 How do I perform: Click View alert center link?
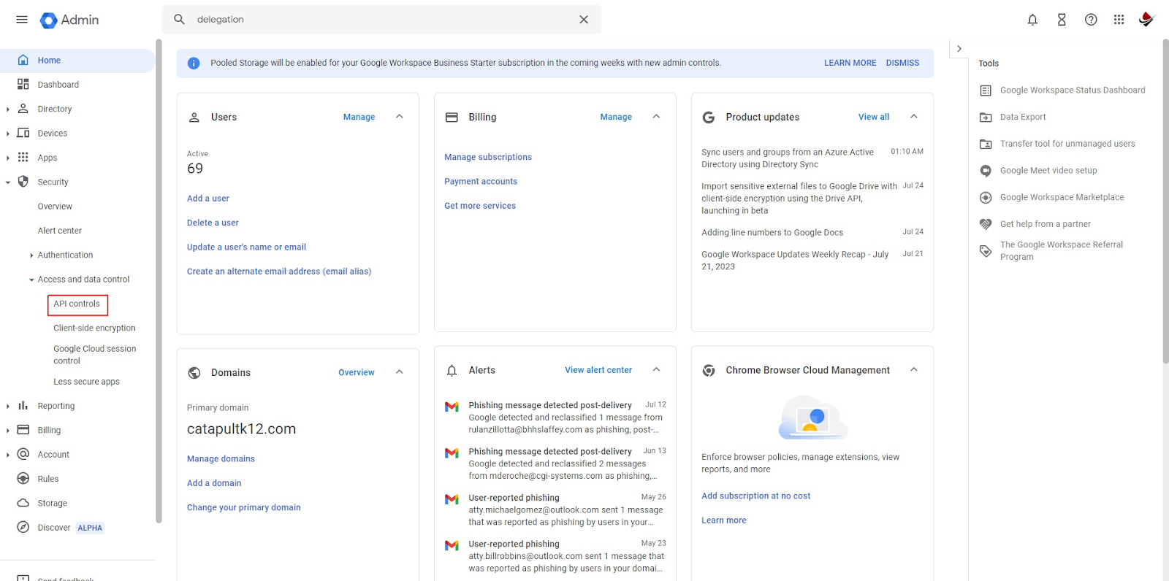click(x=598, y=370)
